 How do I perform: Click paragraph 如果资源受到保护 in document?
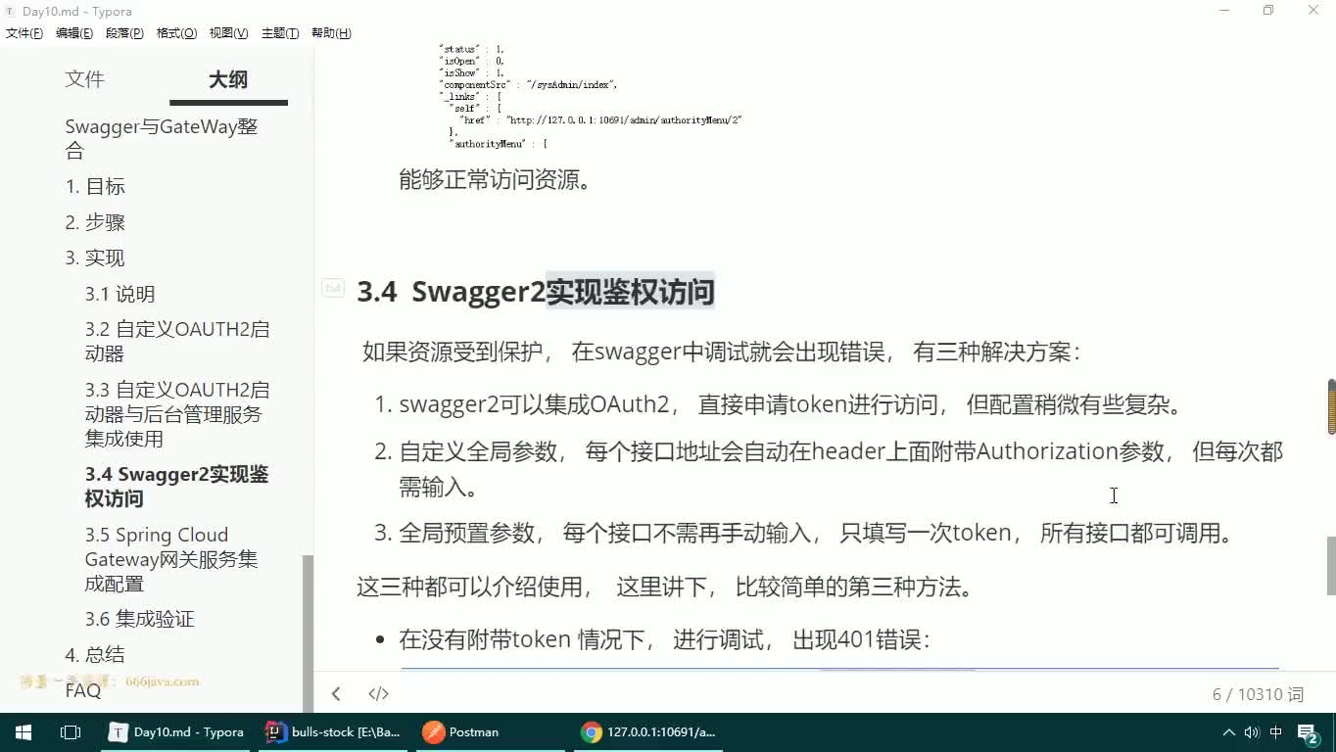(x=722, y=352)
